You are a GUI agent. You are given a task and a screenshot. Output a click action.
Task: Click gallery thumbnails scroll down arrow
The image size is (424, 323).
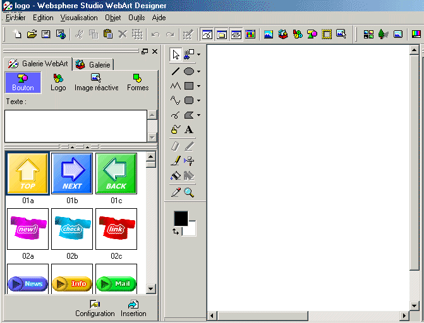pyautogui.click(x=150, y=289)
